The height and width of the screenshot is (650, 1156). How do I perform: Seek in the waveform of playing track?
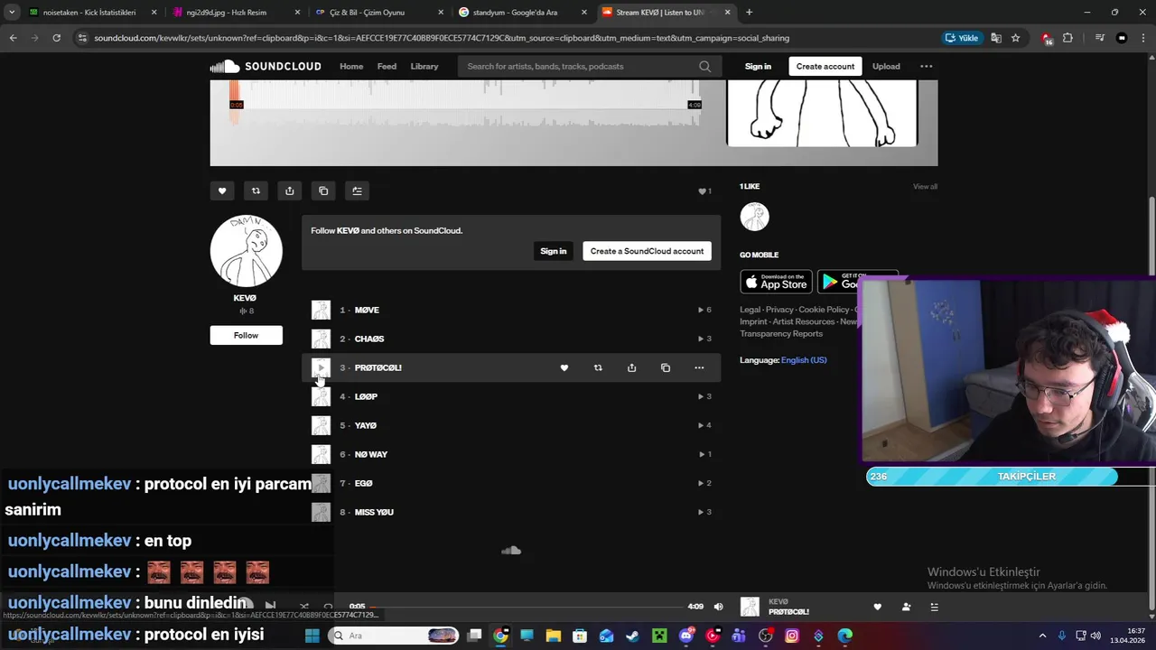click(465, 104)
